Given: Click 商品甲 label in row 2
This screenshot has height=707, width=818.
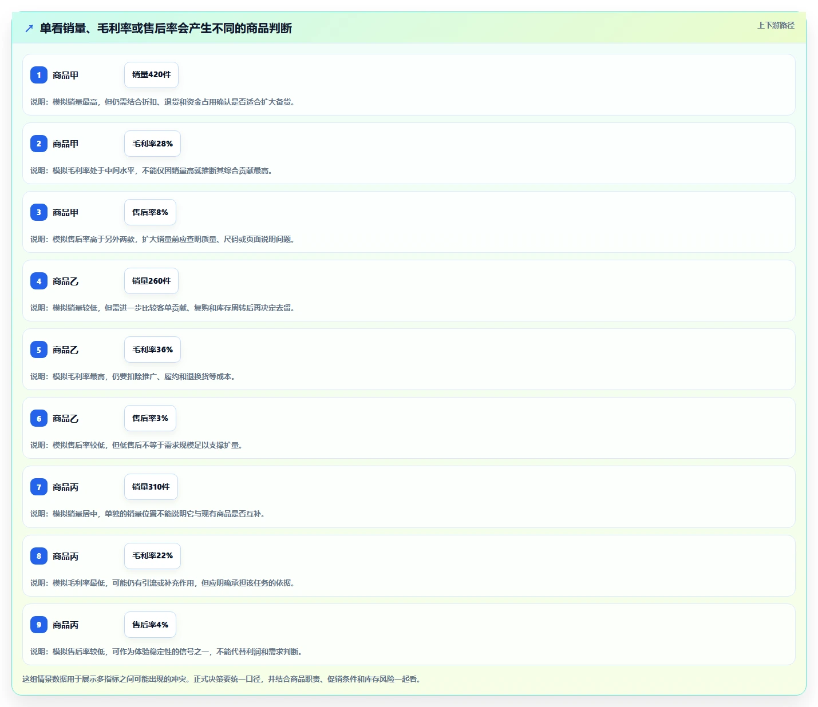Looking at the screenshot, I should 66,144.
